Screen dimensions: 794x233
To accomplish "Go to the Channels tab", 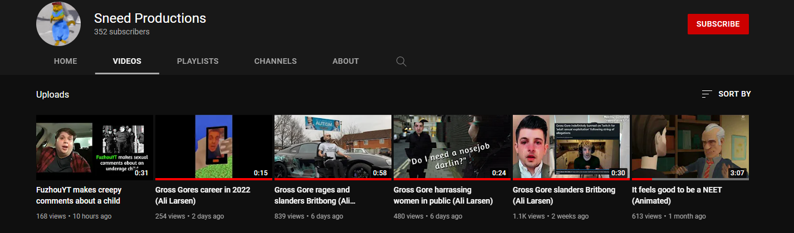I will coord(276,61).
